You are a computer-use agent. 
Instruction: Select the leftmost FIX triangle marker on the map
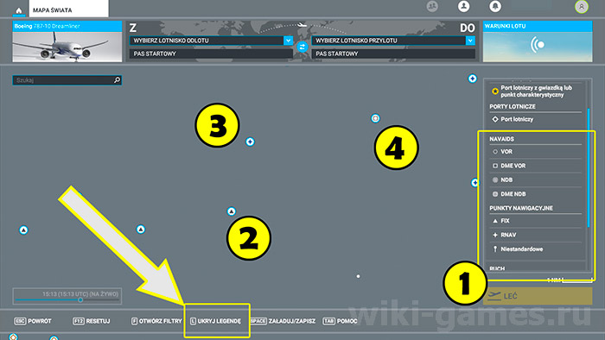(23, 230)
